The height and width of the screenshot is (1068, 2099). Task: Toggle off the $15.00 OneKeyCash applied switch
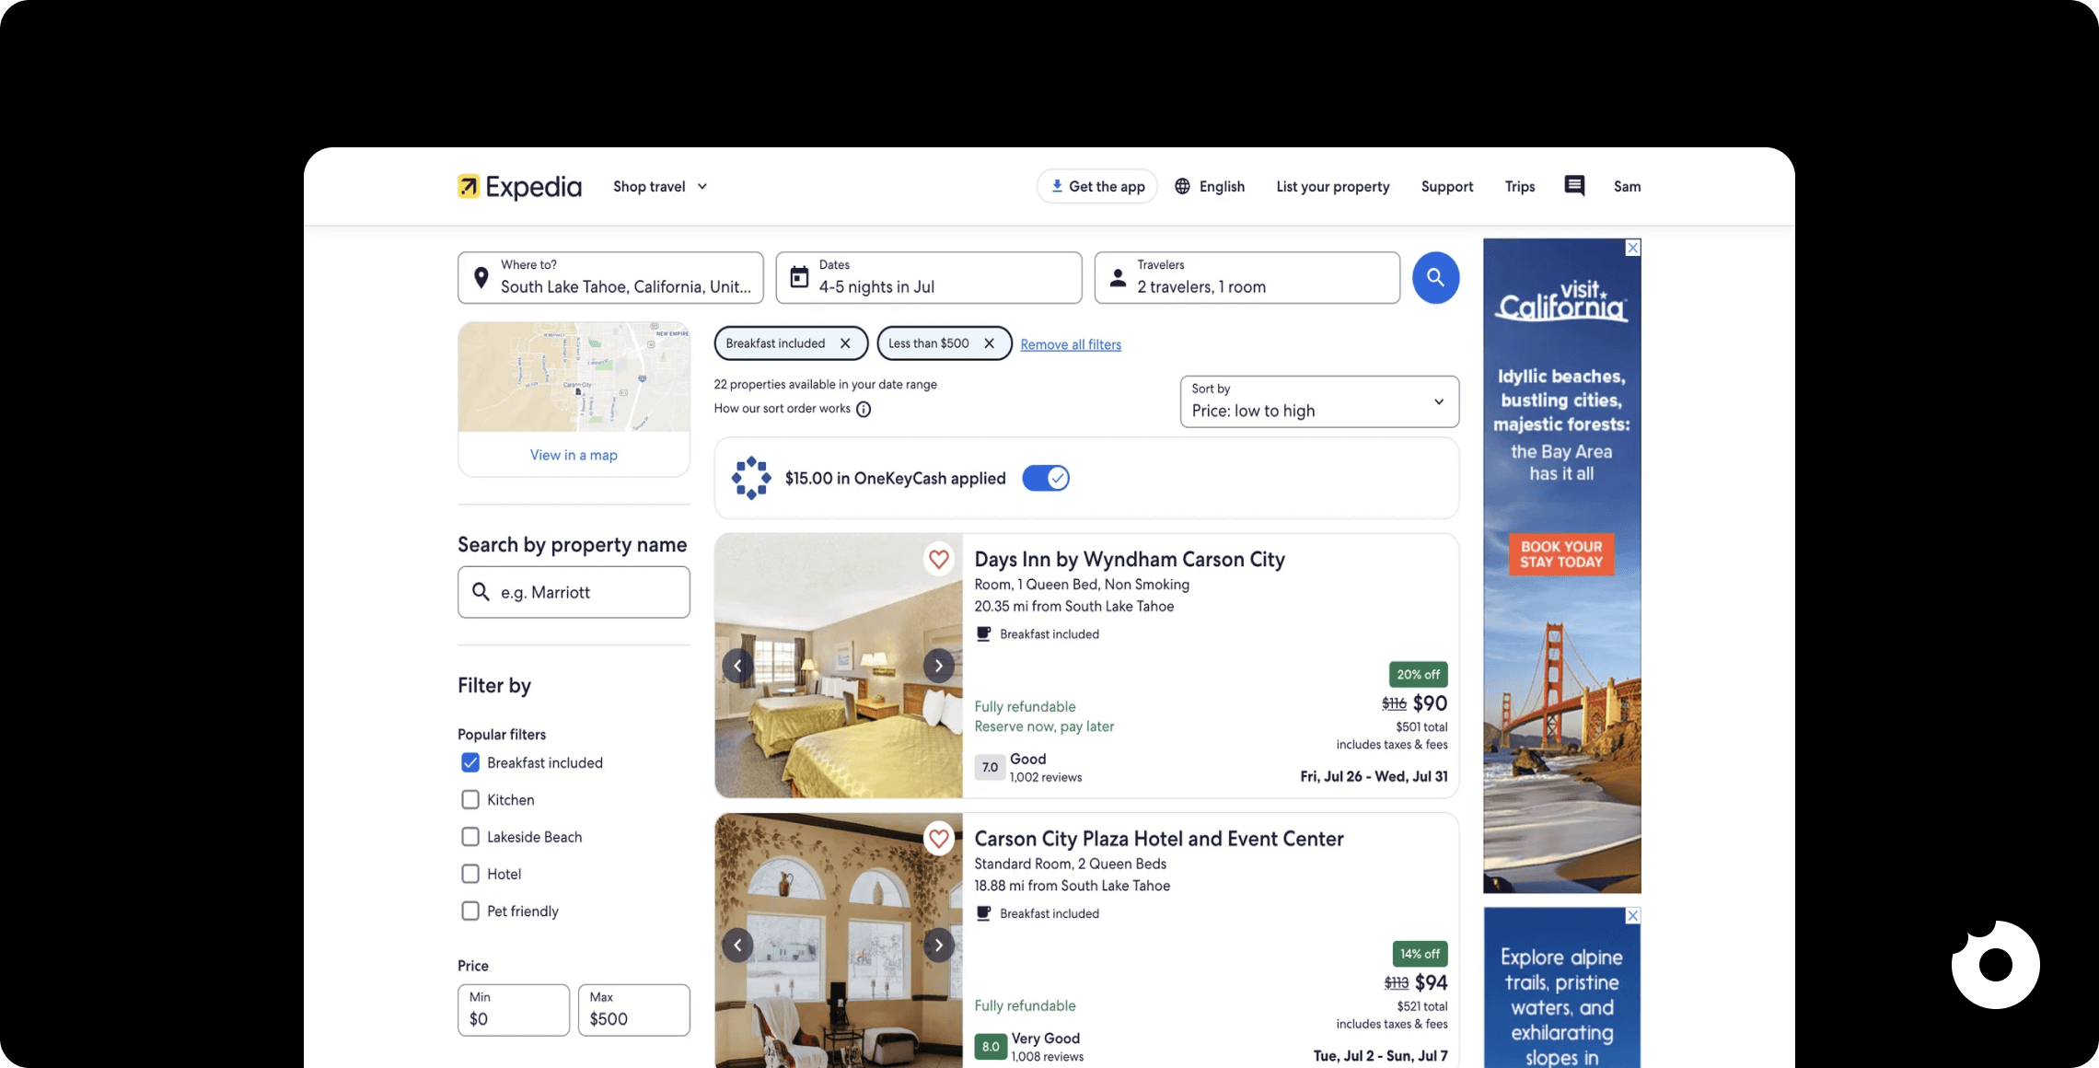1045,478
